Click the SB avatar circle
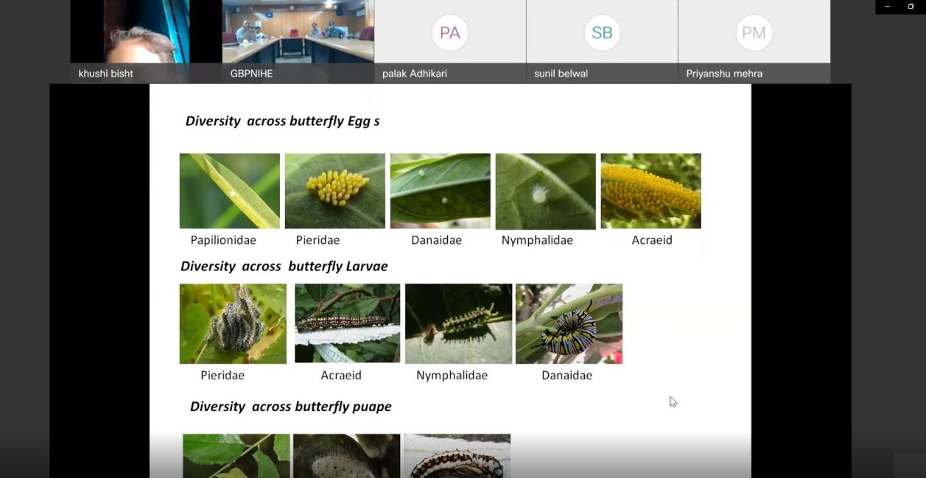 602,32
